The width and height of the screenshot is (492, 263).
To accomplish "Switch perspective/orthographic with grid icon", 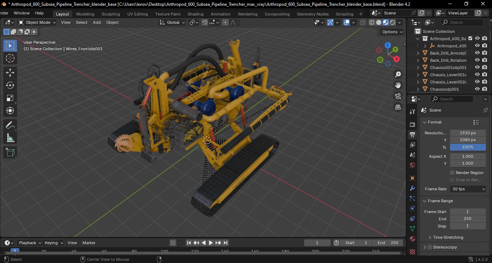I will 398,107.
